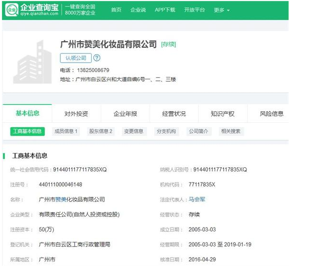This screenshot has width=336, height=271.
Task: Open the 经营状况 tab
Action: [174, 114]
